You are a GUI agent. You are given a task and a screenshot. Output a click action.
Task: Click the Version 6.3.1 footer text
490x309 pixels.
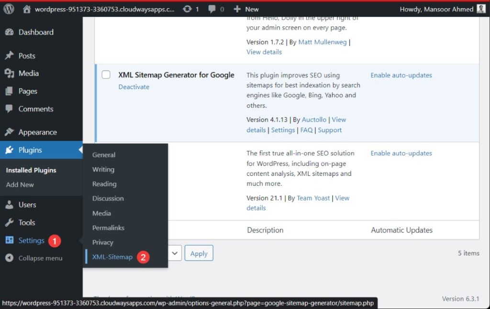(x=460, y=298)
